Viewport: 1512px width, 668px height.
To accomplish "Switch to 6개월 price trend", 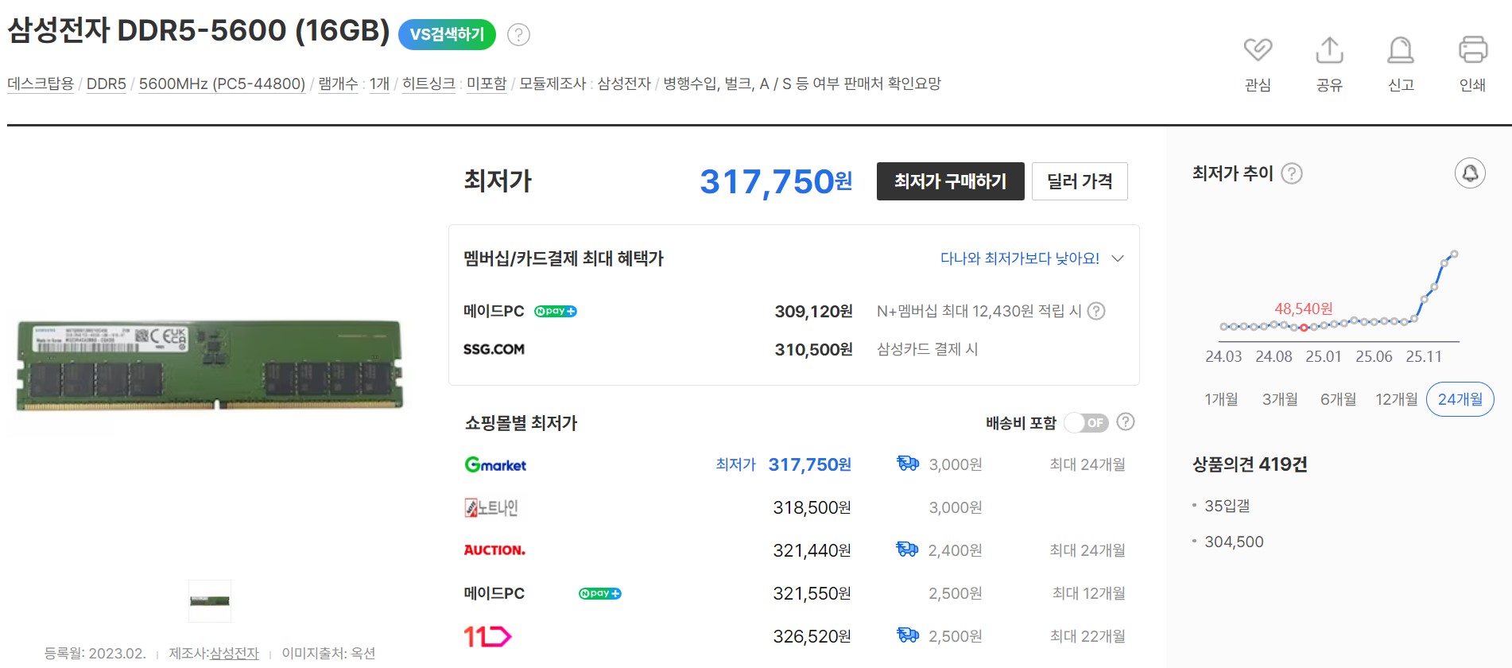I will (1338, 399).
